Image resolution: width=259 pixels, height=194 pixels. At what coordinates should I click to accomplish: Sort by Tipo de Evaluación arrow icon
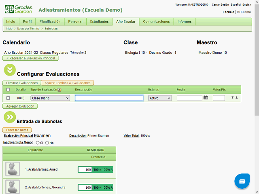(59, 90)
